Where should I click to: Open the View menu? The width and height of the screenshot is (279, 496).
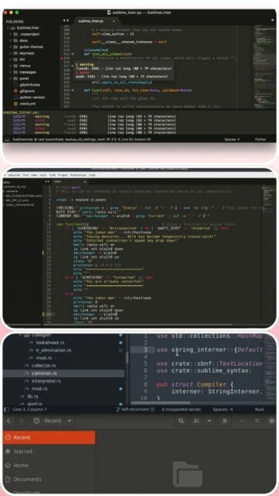(34, 175)
